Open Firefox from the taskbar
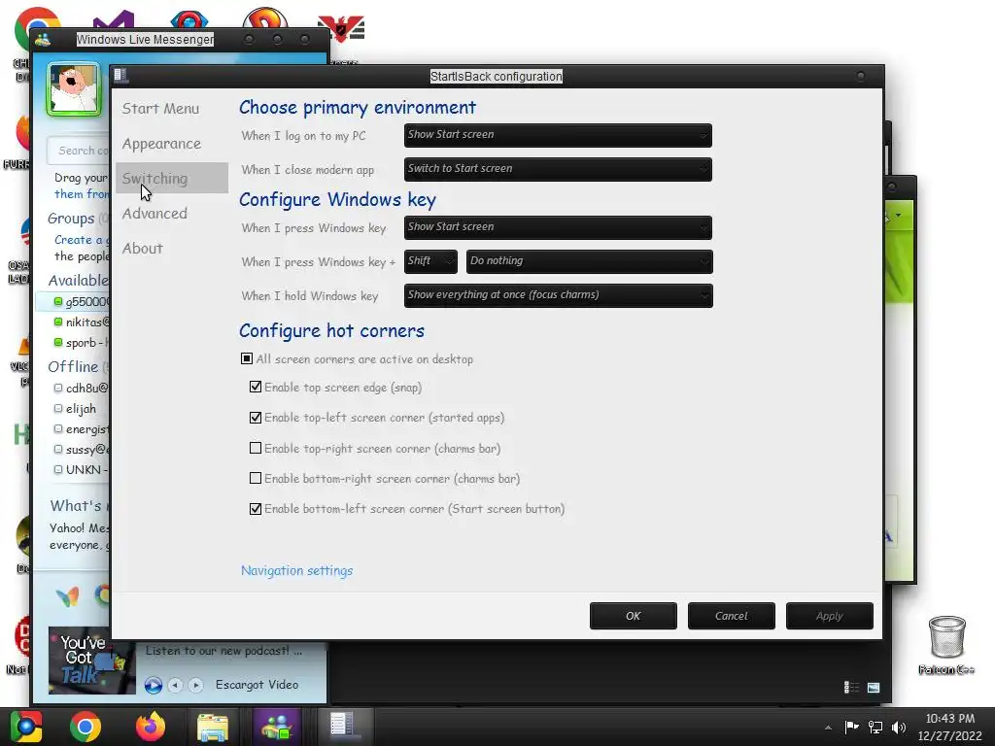 pyautogui.click(x=150, y=727)
